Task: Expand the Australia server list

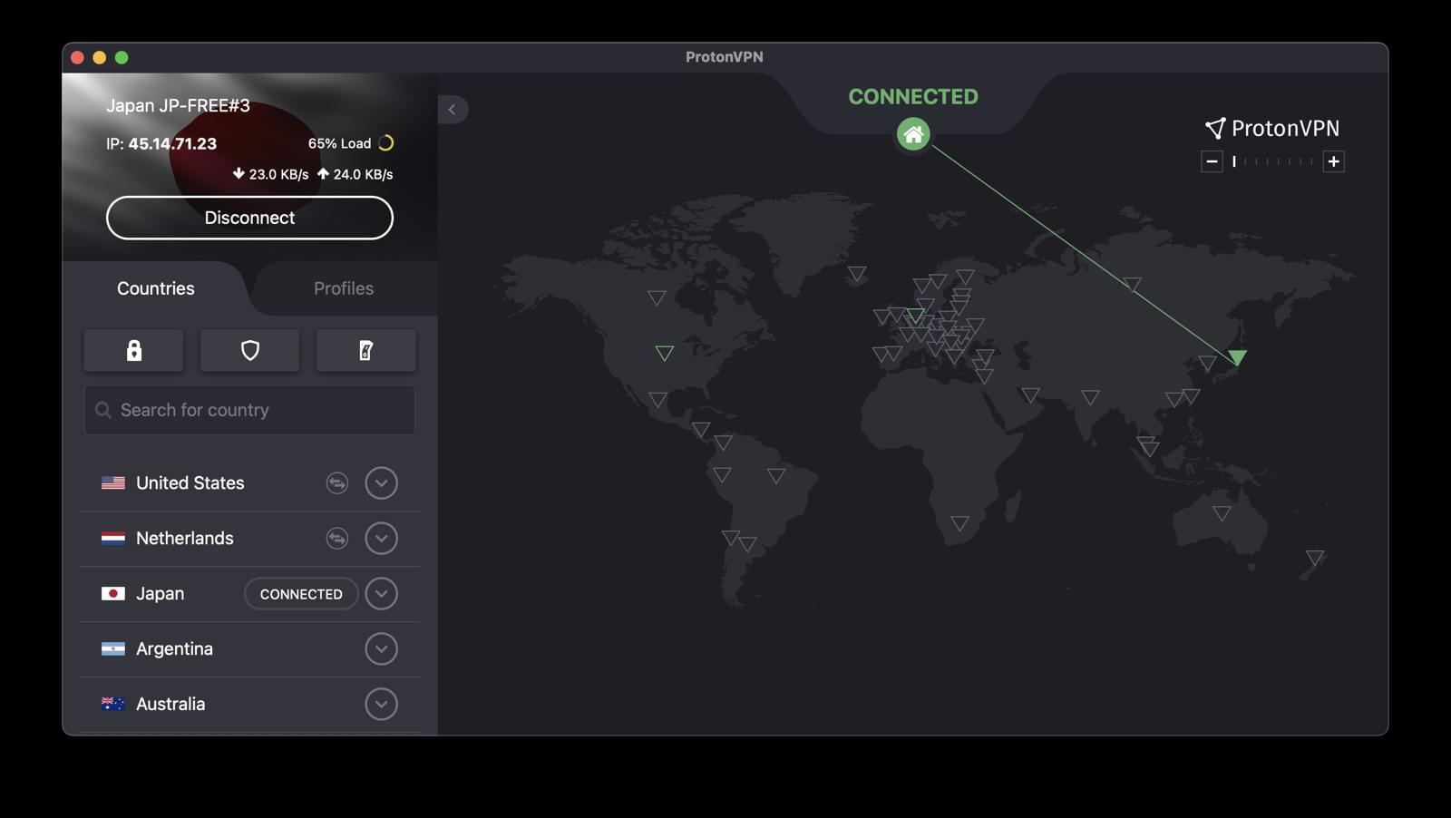Action: (381, 704)
